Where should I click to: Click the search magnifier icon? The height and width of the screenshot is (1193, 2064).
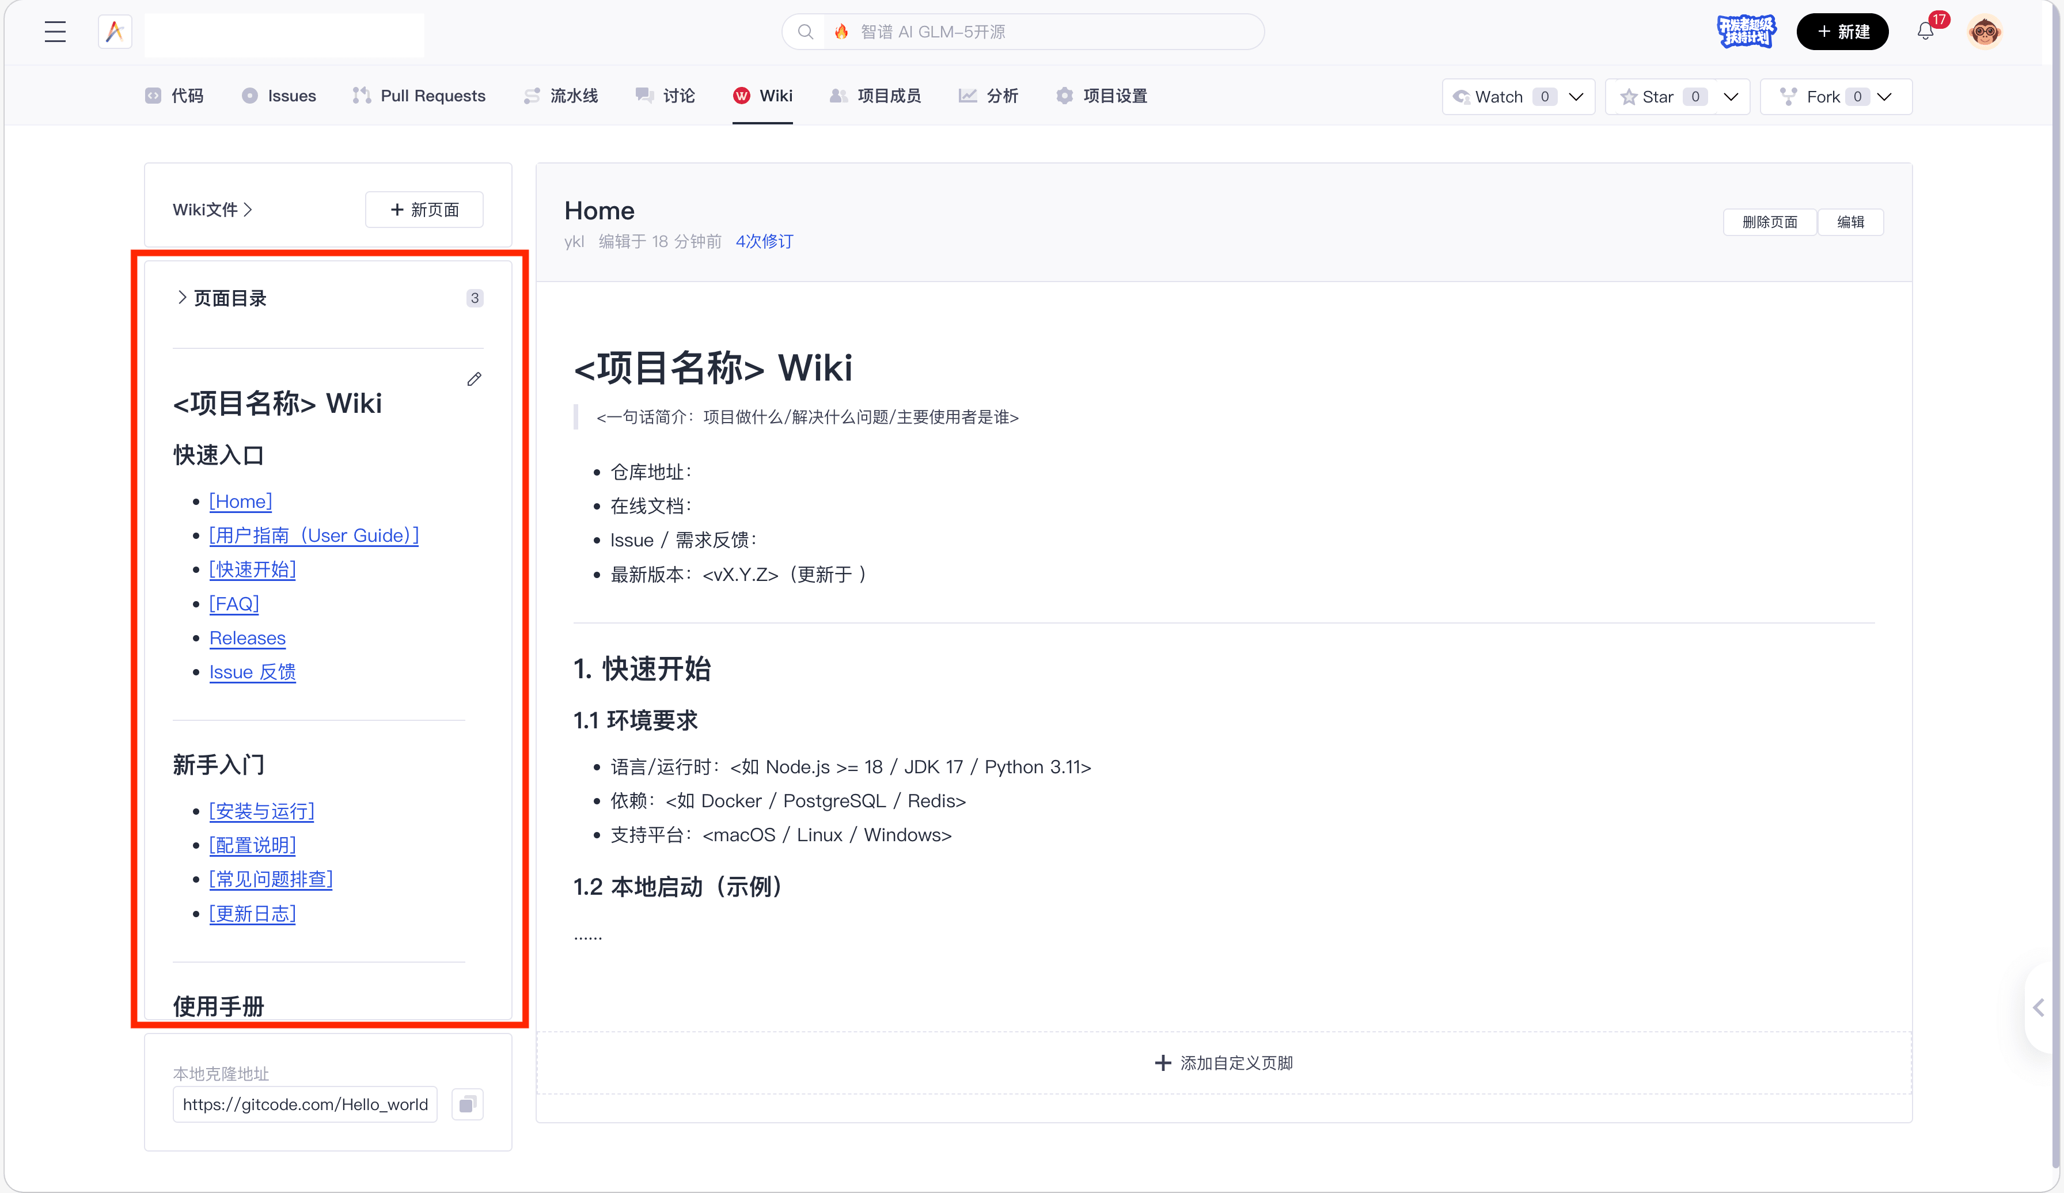click(x=805, y=32)
